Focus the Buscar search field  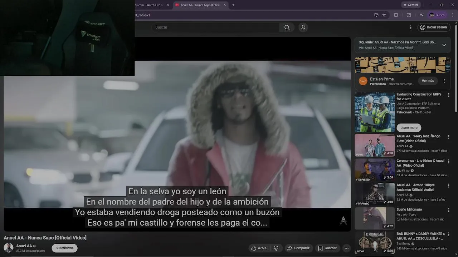point(216,27)
